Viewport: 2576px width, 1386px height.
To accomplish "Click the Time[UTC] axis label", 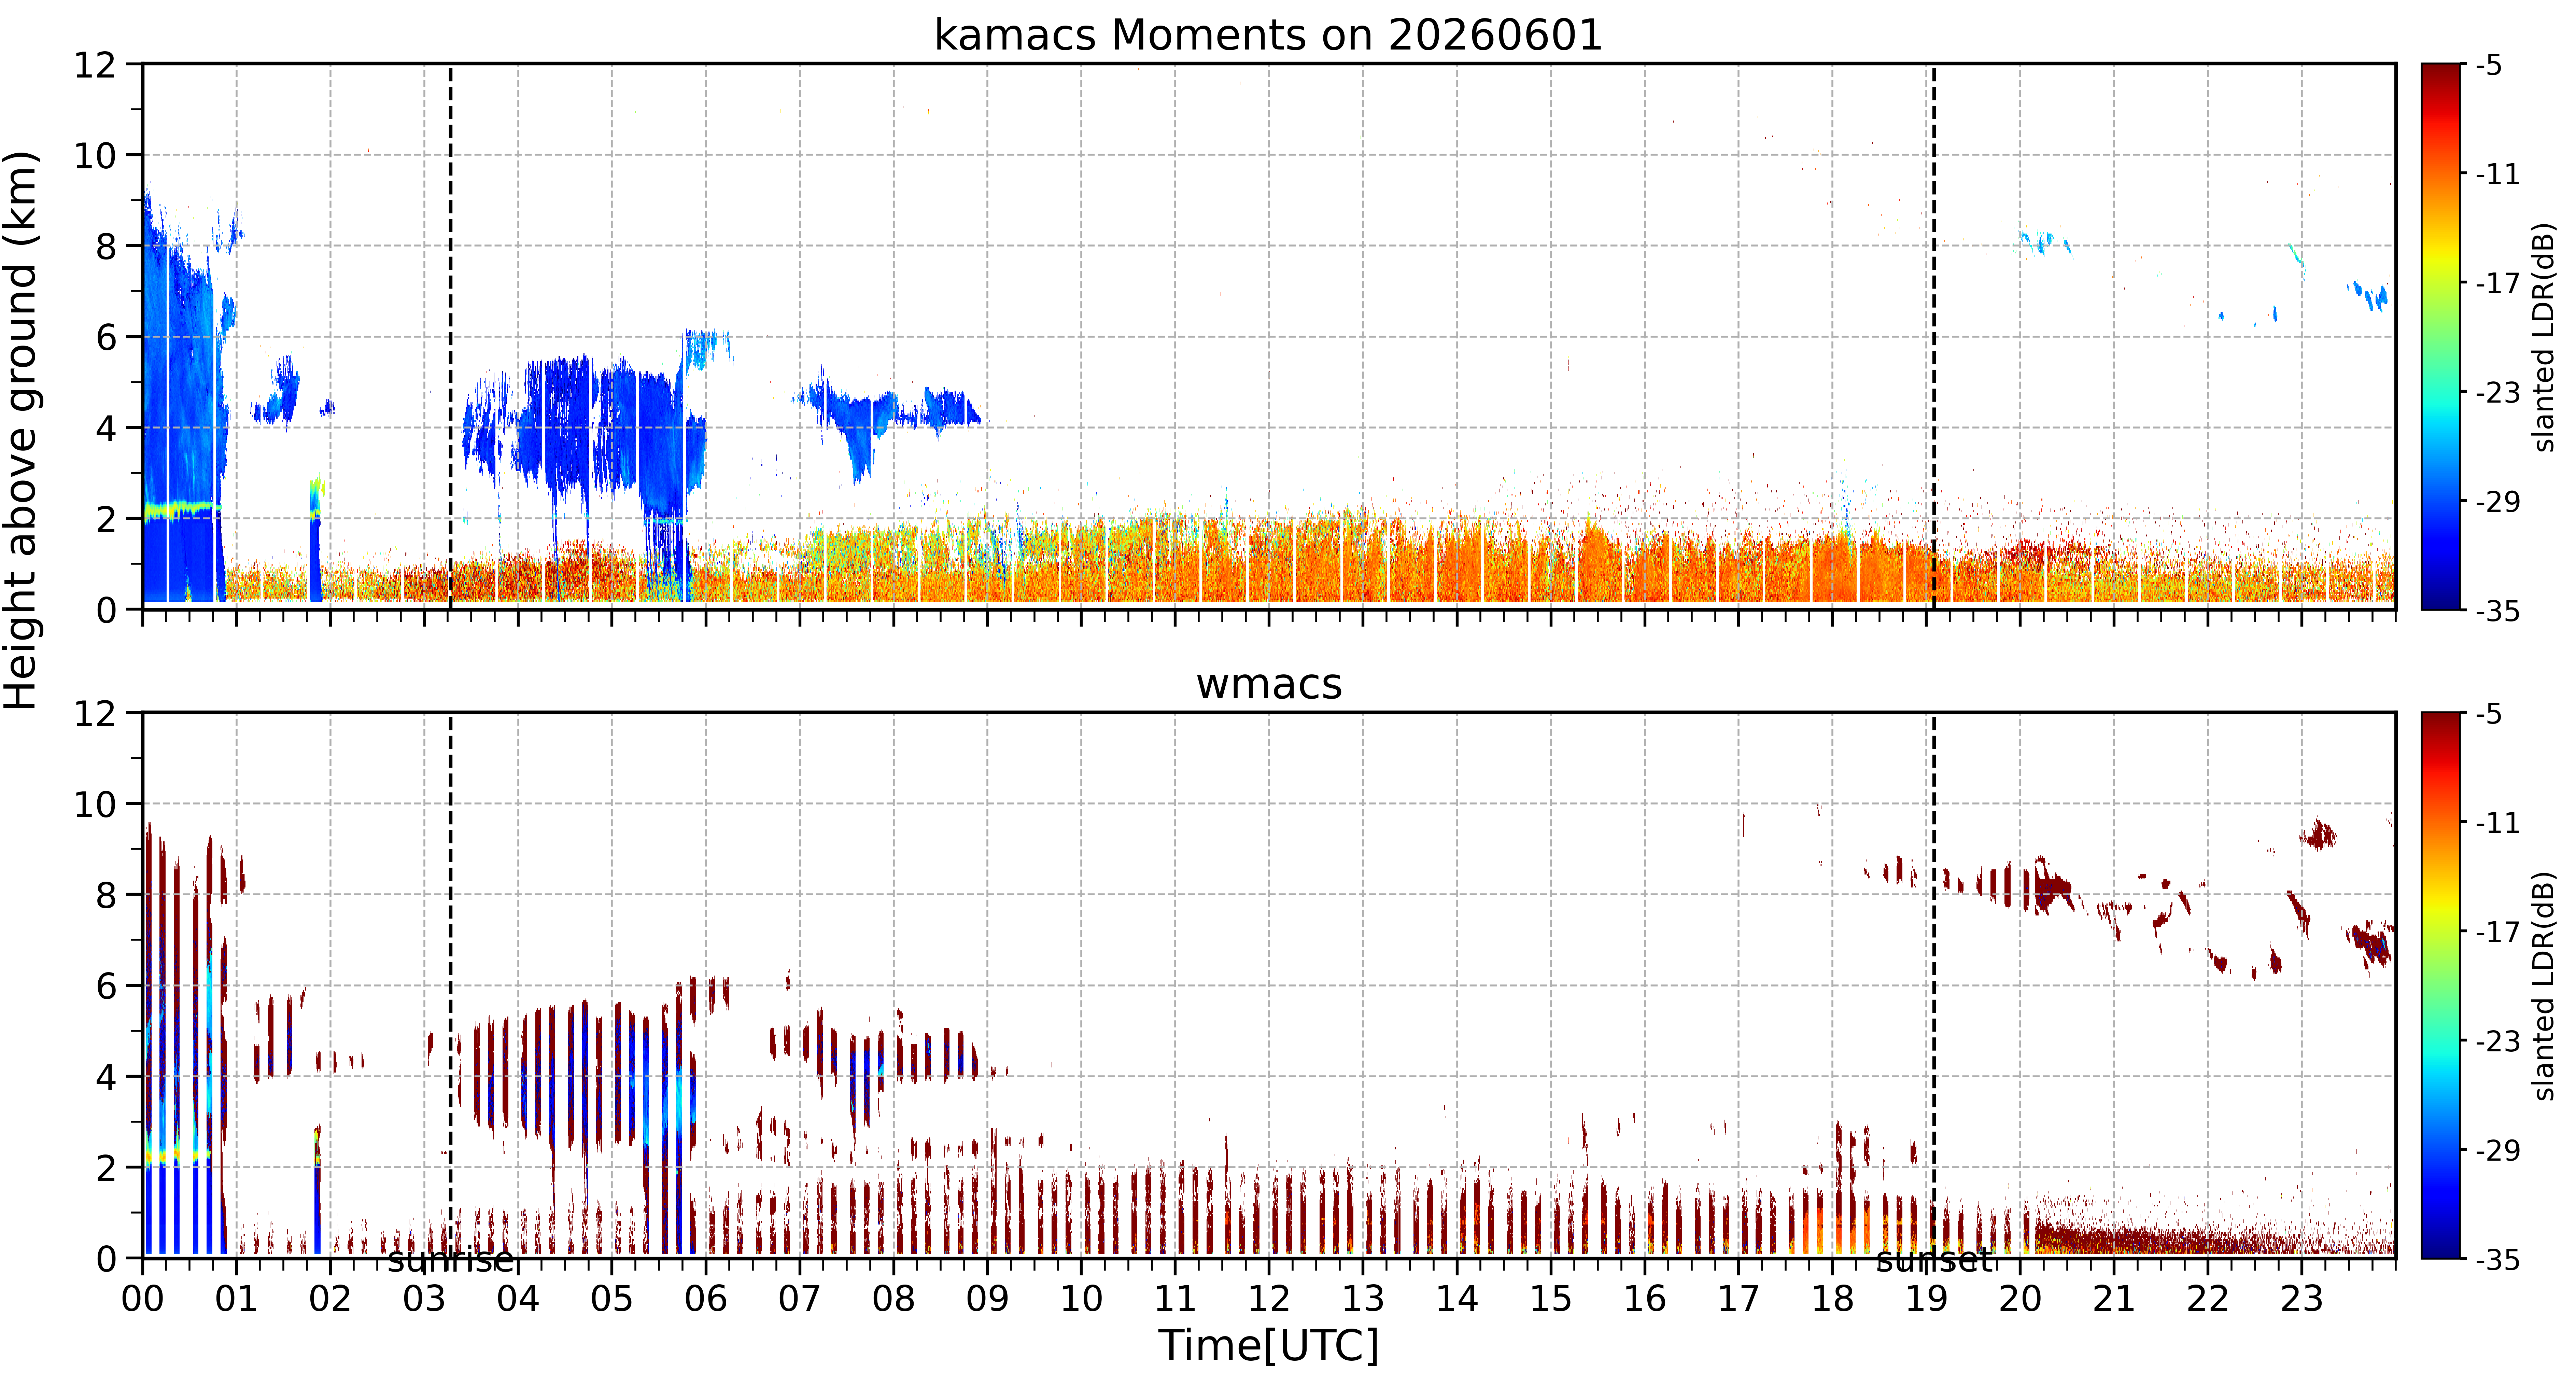I will [1268, 1346].
